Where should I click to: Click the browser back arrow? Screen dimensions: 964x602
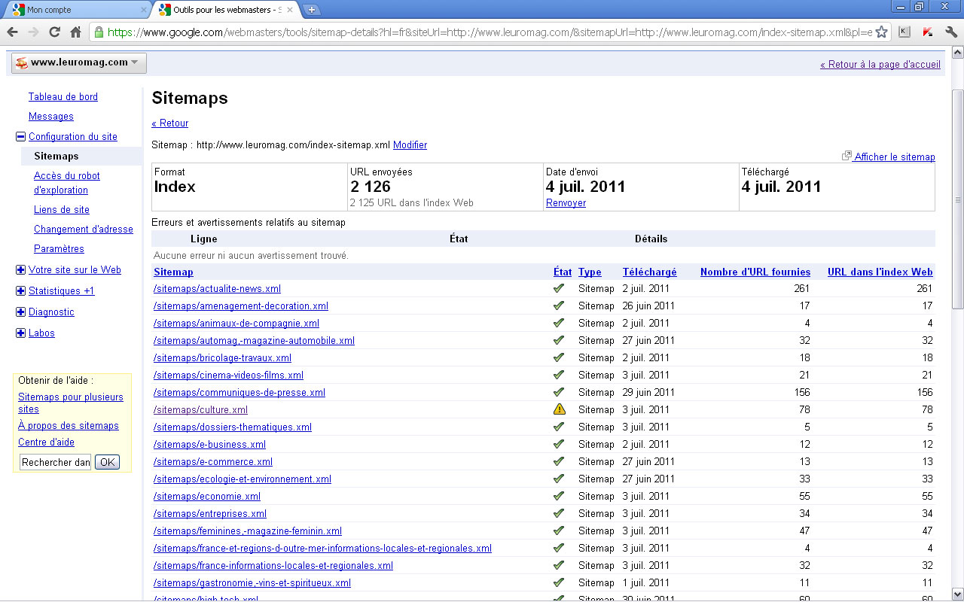pos(13,32)
